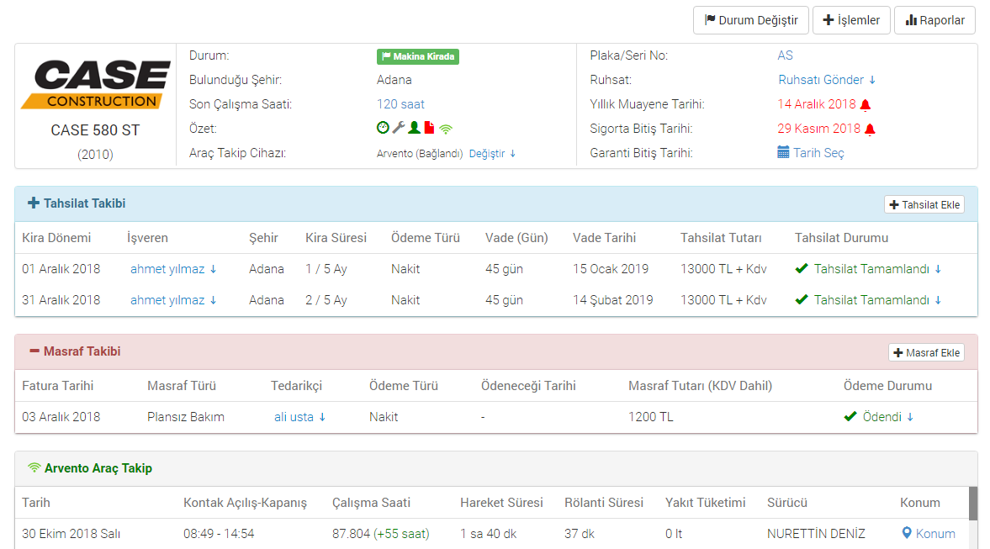
Task: Click the calendar icon next to Tarih Seç
Action: 783,153
